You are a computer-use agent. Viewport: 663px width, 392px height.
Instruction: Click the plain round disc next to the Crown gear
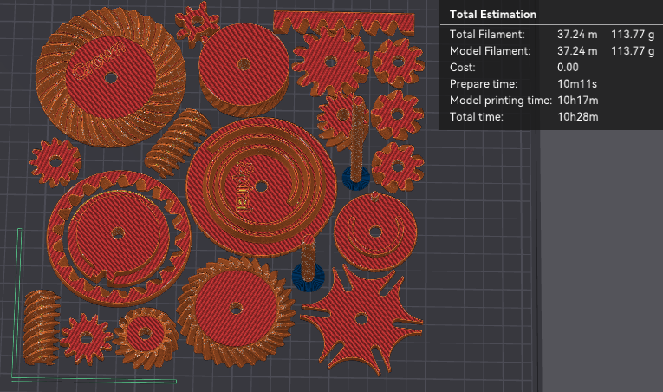244,68
